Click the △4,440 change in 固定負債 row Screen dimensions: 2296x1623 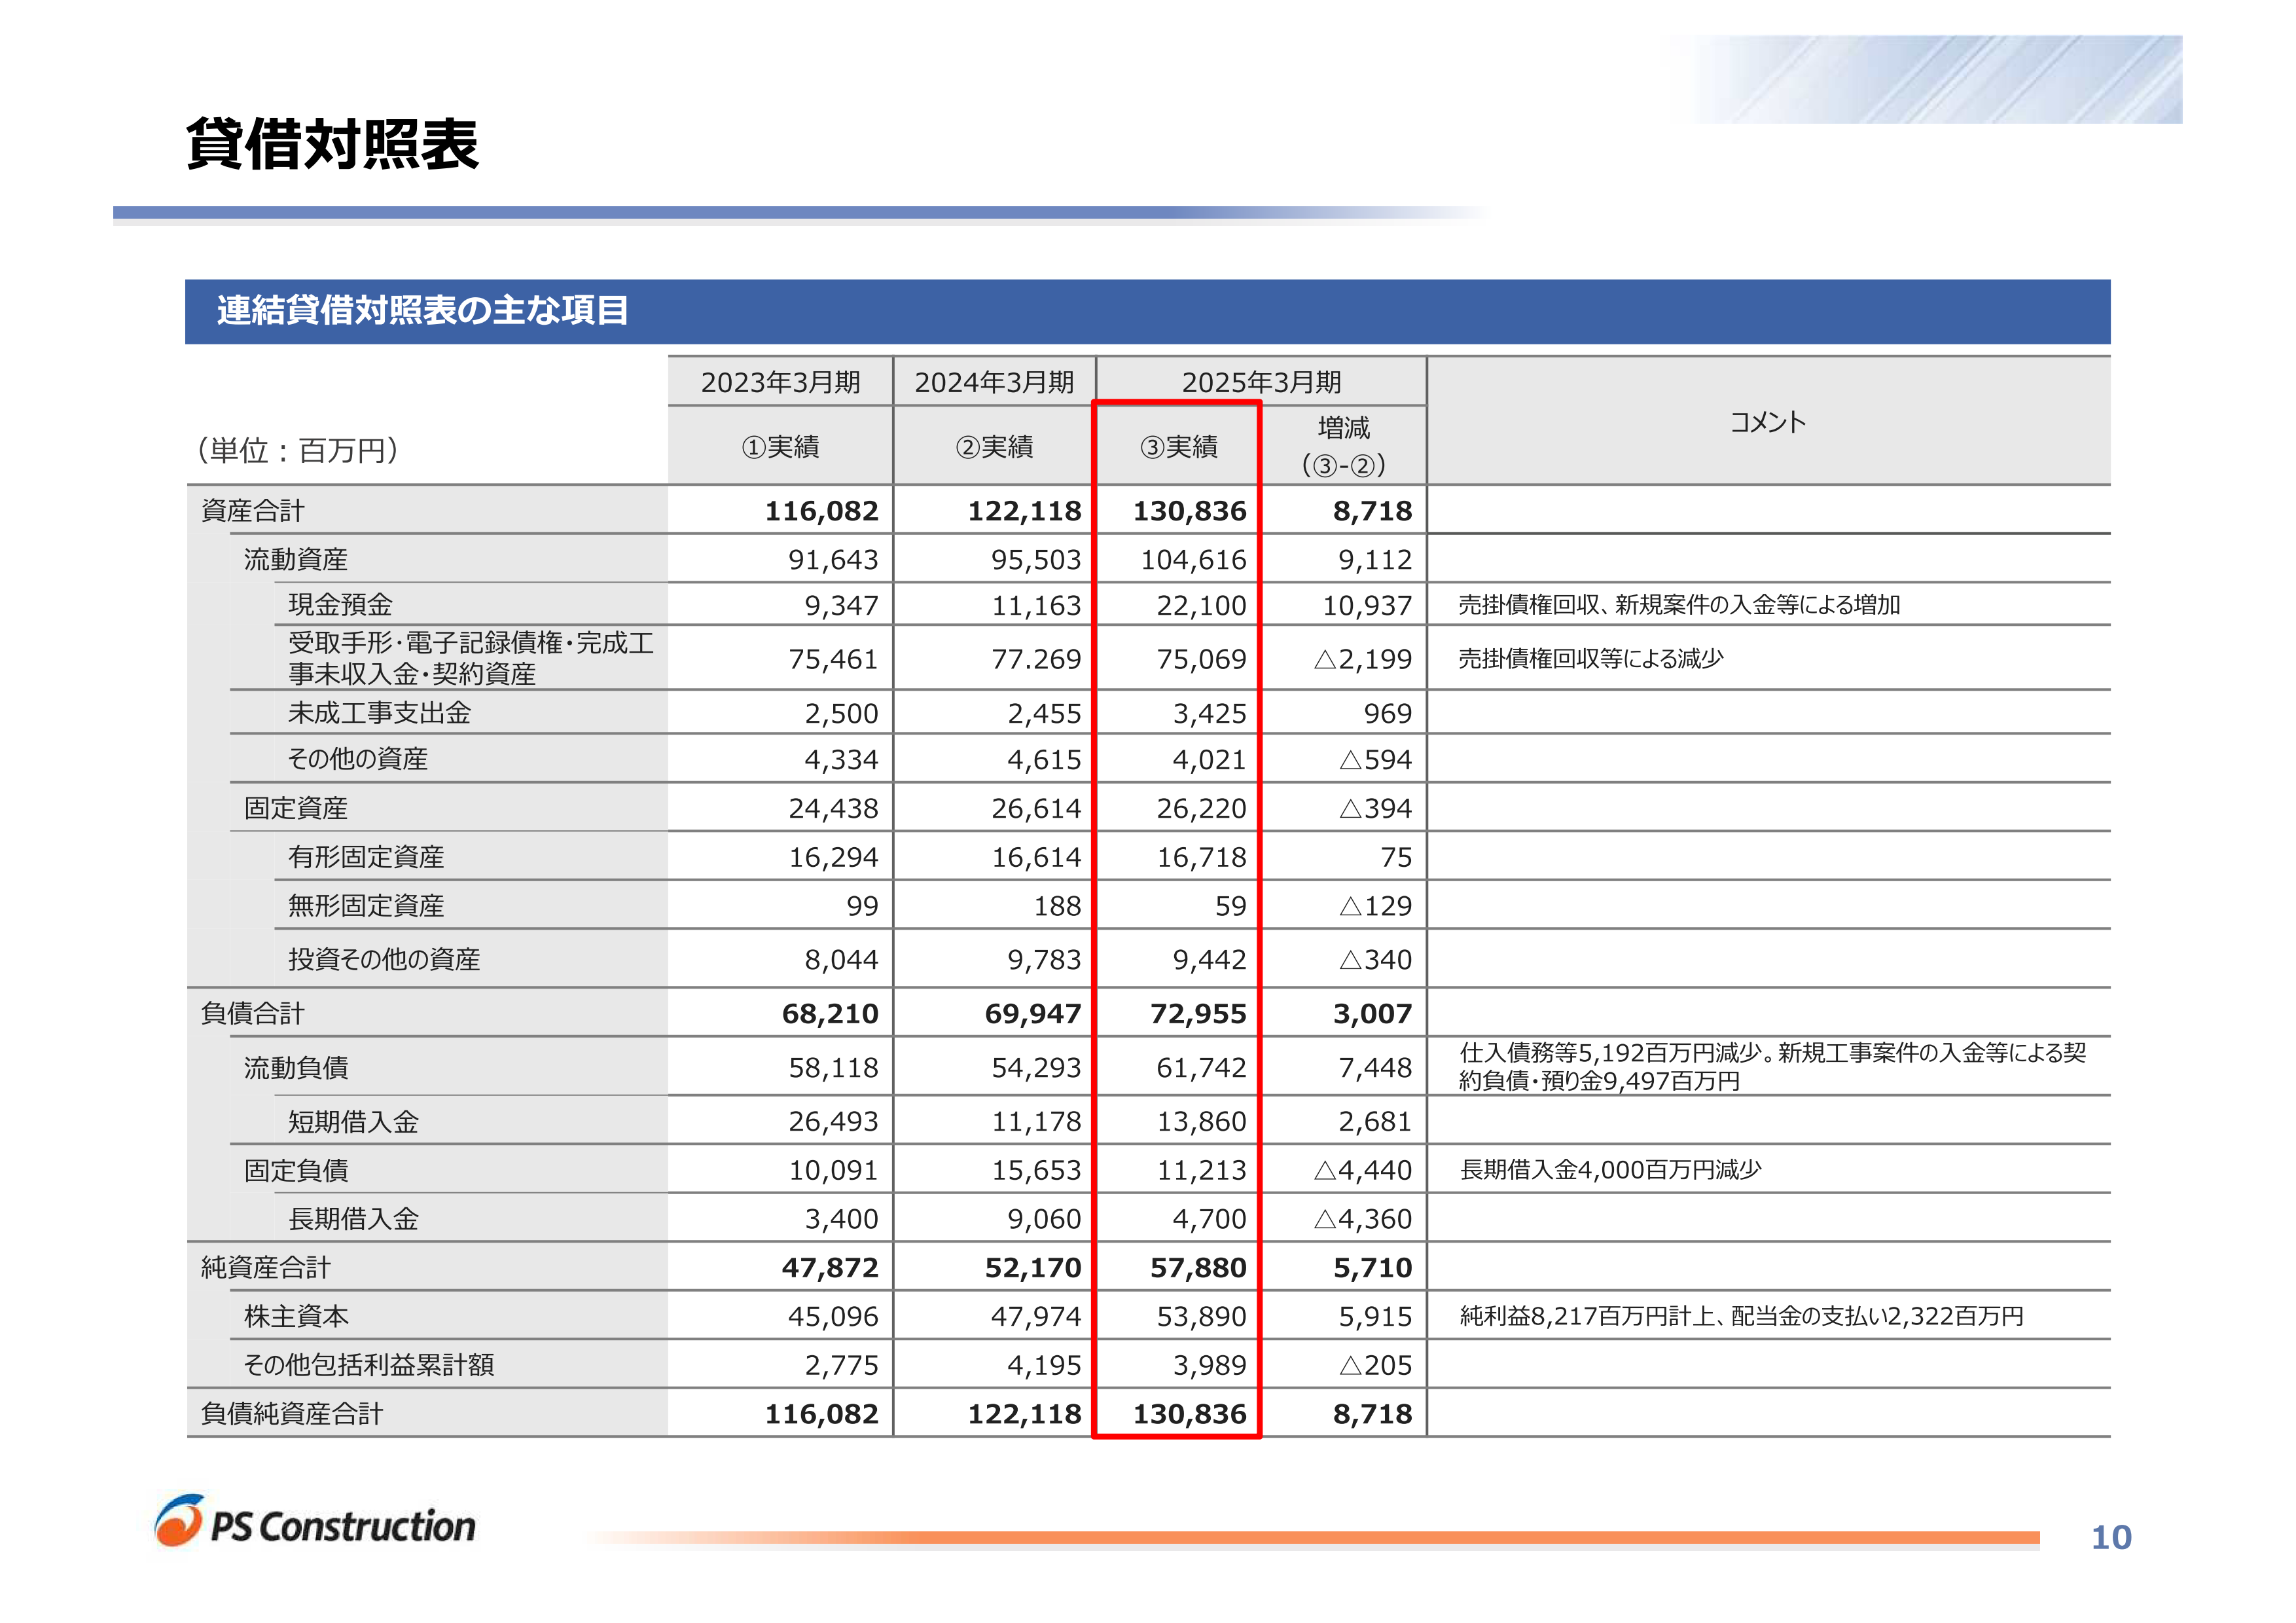click(1363, 1170)
